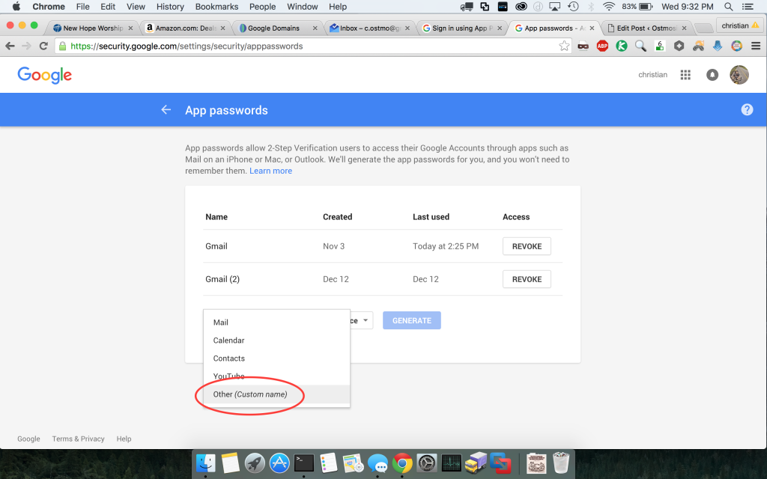The height and width of the screenshot is (479, 767).
Task: Open Notification Center in the menu bar
Action: [748, 6]
